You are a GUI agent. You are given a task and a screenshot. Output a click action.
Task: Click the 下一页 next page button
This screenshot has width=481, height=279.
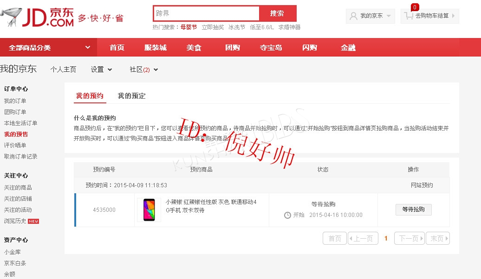pos(409,238)
